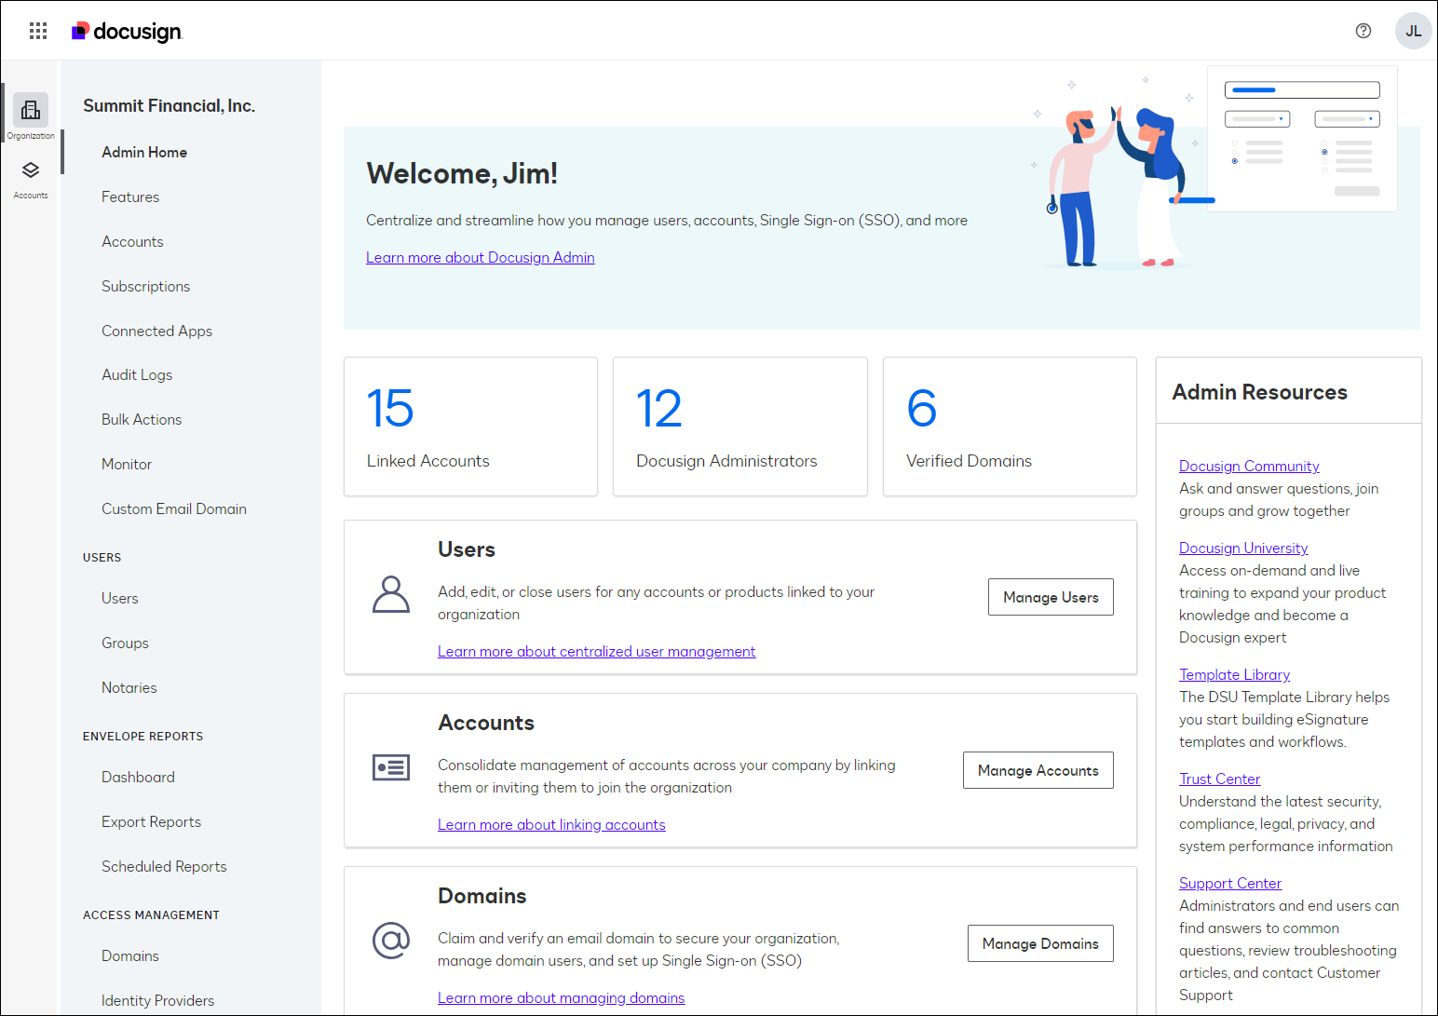
Task: Click the Users person icon
Action: point(391,594)
